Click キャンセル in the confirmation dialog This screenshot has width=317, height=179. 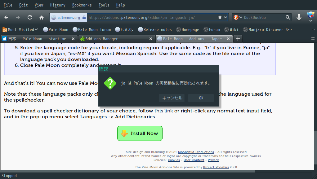pyautogui.click(x=172, y=98)
